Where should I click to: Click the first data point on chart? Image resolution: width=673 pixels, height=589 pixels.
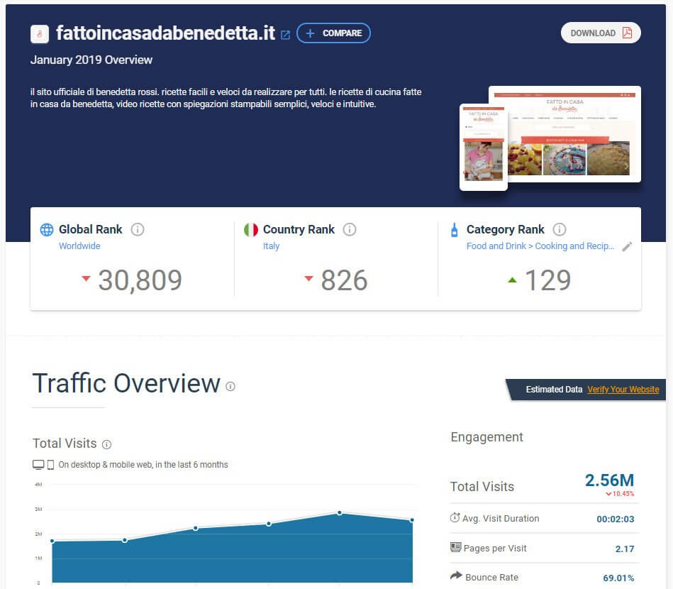(x=52, y=541)
